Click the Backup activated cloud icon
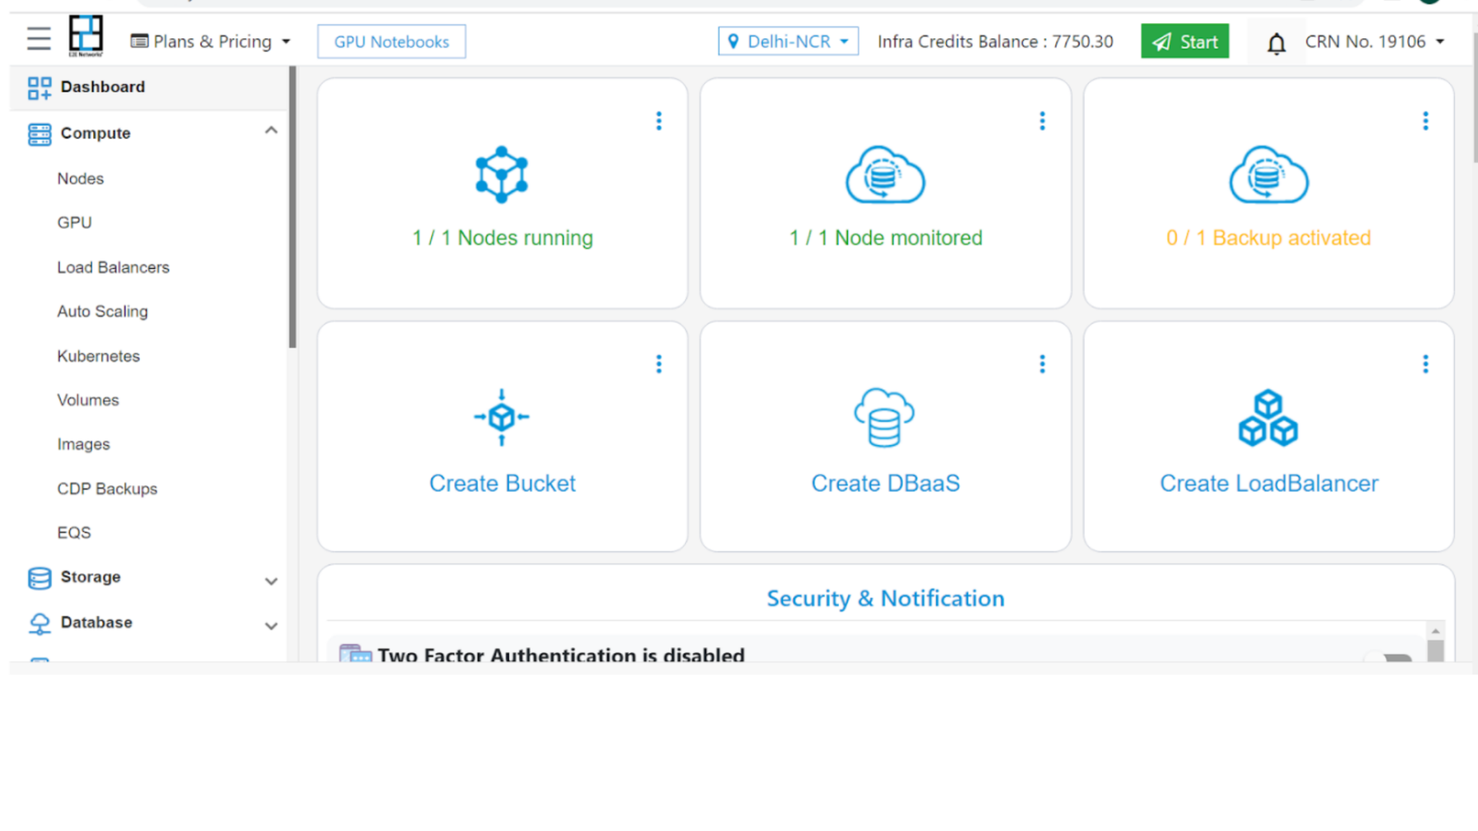 (x=1269, y=175)
